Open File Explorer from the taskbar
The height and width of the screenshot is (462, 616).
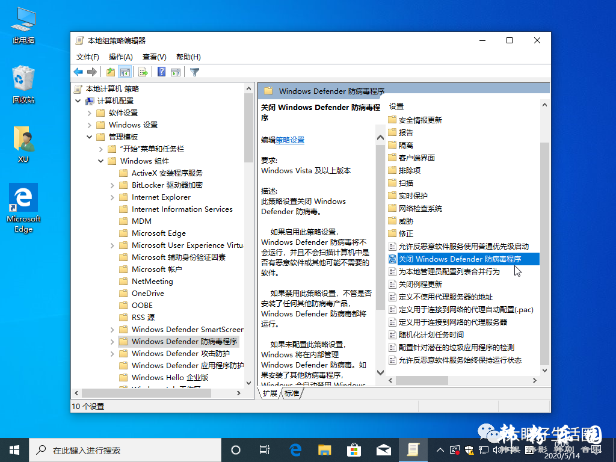pyautogui.click(x=324, y=450)
